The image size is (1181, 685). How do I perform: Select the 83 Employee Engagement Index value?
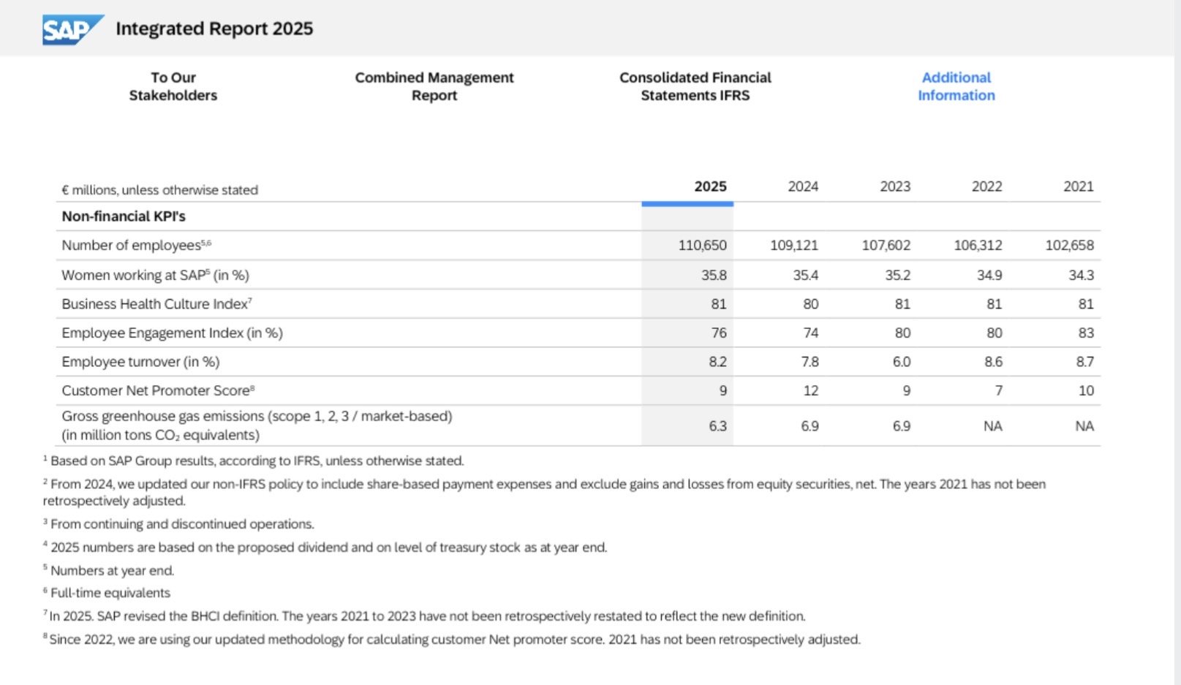pyautogui.click(x=1086, y=333)
